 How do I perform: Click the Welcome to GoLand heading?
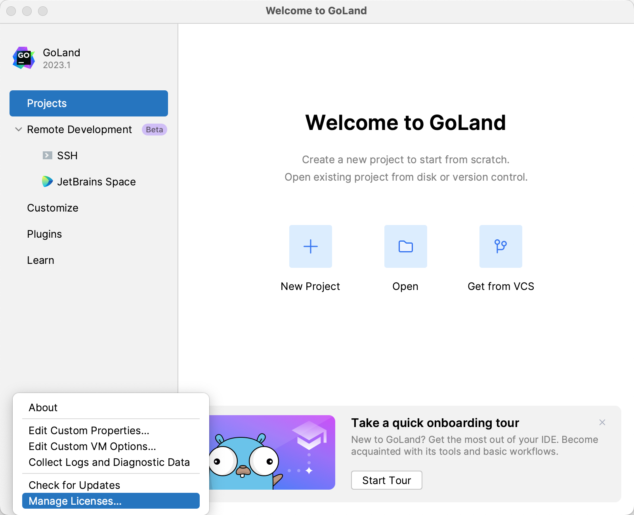point(406,122)
